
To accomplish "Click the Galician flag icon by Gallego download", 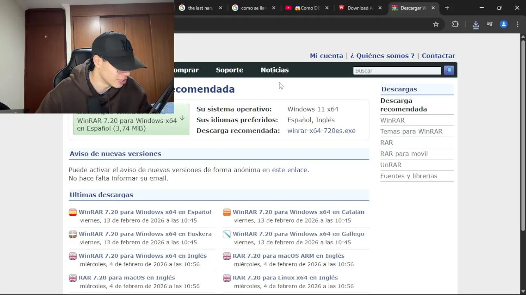I will 227,234.
